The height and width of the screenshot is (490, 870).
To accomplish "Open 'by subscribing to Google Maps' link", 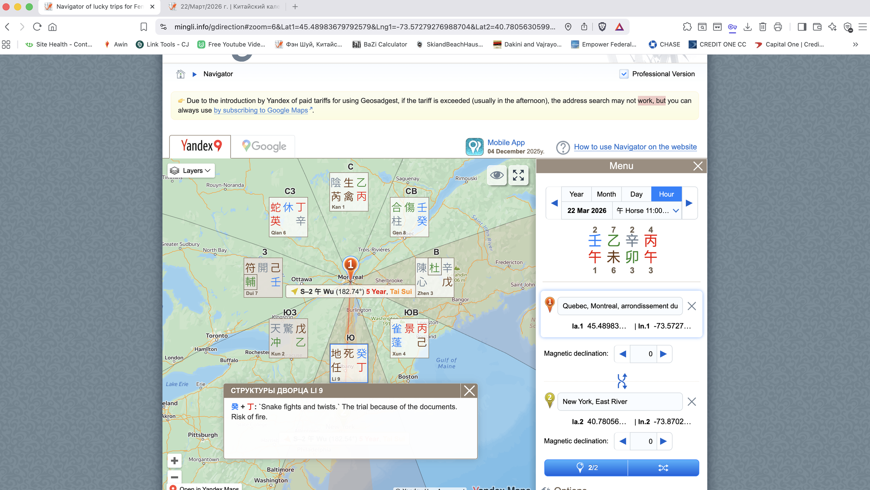I will pyautogui.click(x=261, y=110).
